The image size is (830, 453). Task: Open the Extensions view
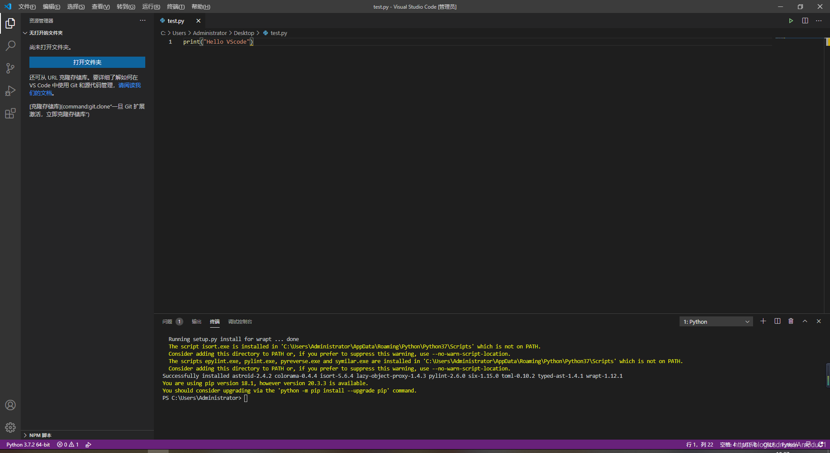(10, 113)
